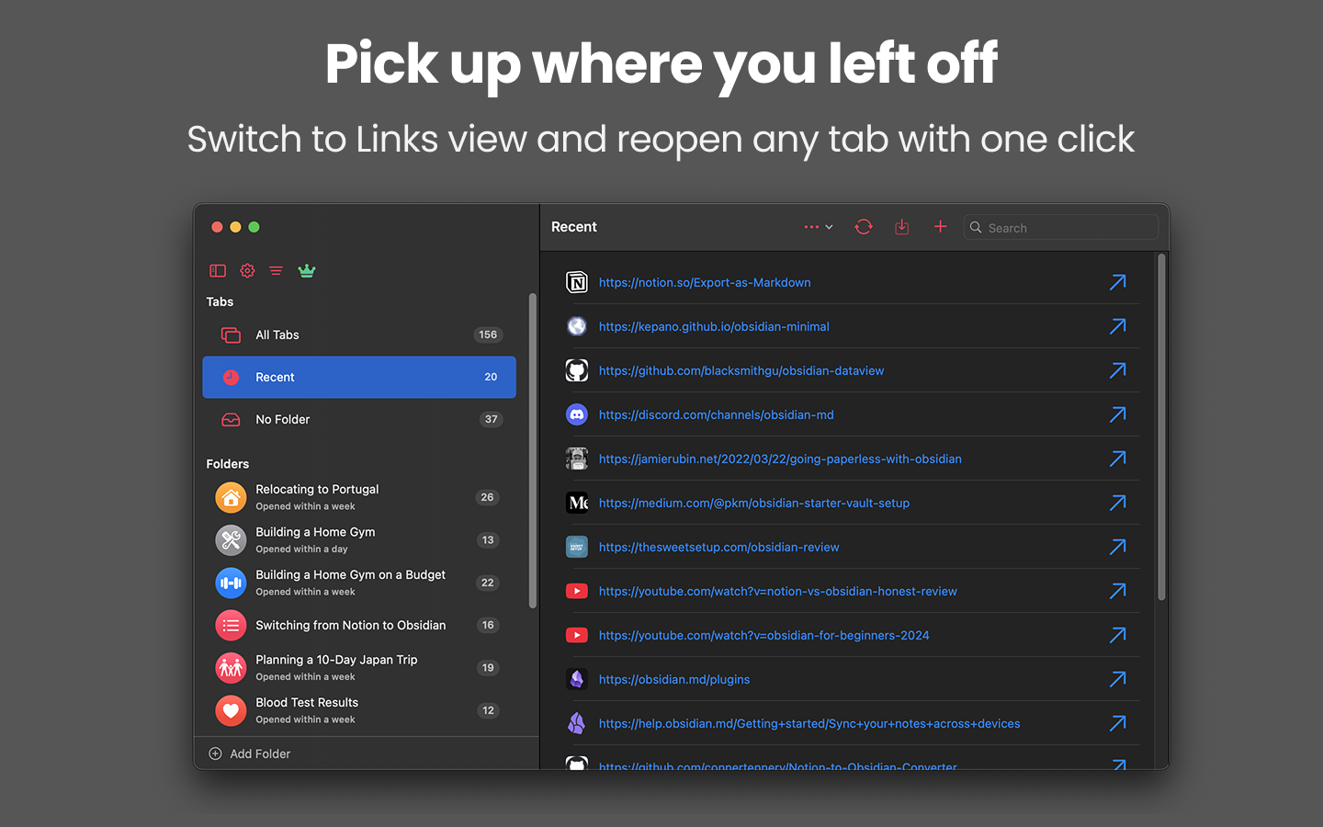Screen dimensions: 1323x827
Task: Click the open arrow for notion.so row
Action: pos(1117,282)
